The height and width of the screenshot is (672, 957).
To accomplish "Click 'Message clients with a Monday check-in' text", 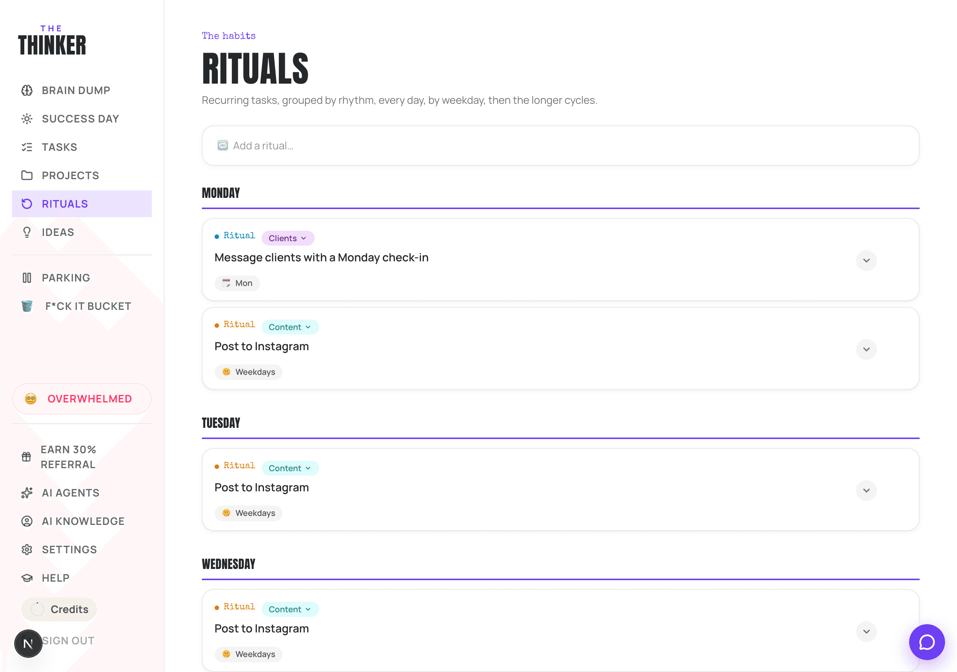I will (x=321, y=258).
